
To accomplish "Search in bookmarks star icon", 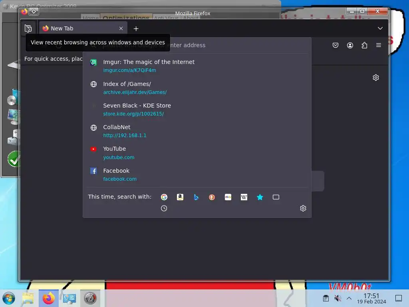I will [260, 197].
